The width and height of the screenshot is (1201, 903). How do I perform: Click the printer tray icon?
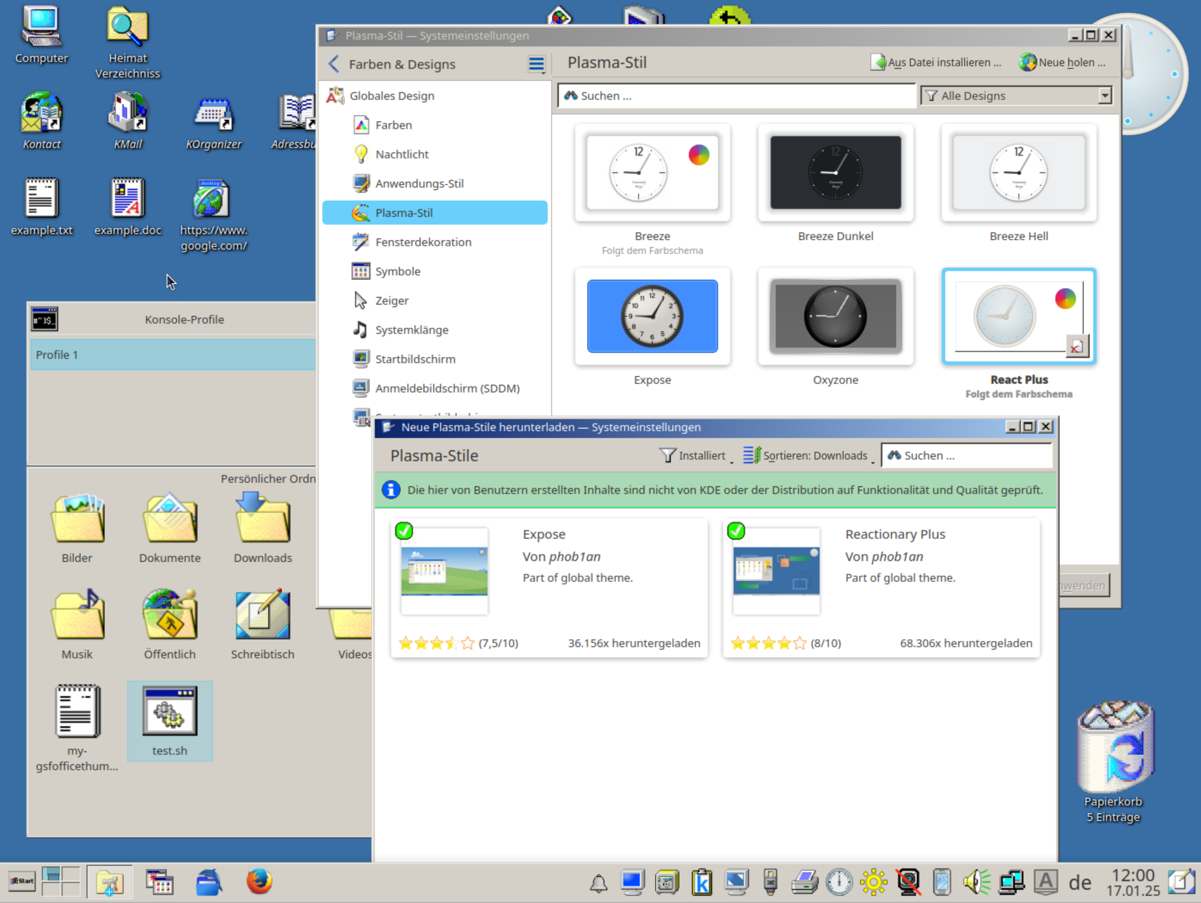tap(805, 882)
